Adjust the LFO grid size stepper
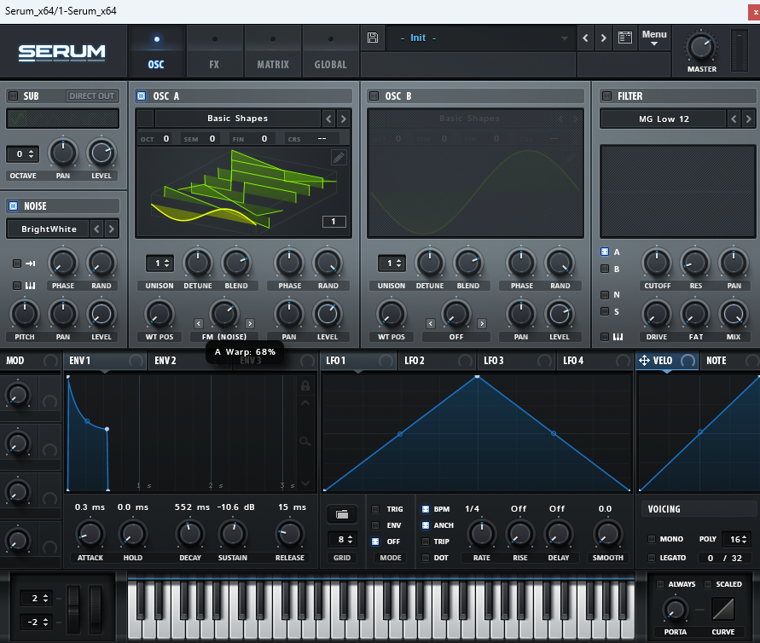This screenshot has width=760, height=643. (342, 539)
